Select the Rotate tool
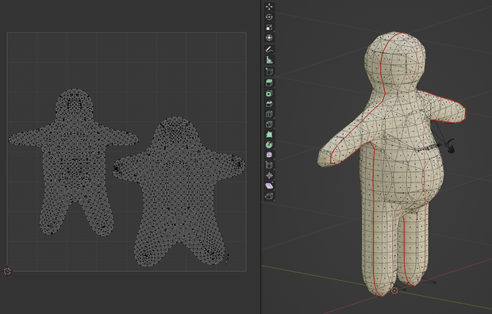This screenshot has height=314, width=492. pyautogui.click(x=269, y=17)
